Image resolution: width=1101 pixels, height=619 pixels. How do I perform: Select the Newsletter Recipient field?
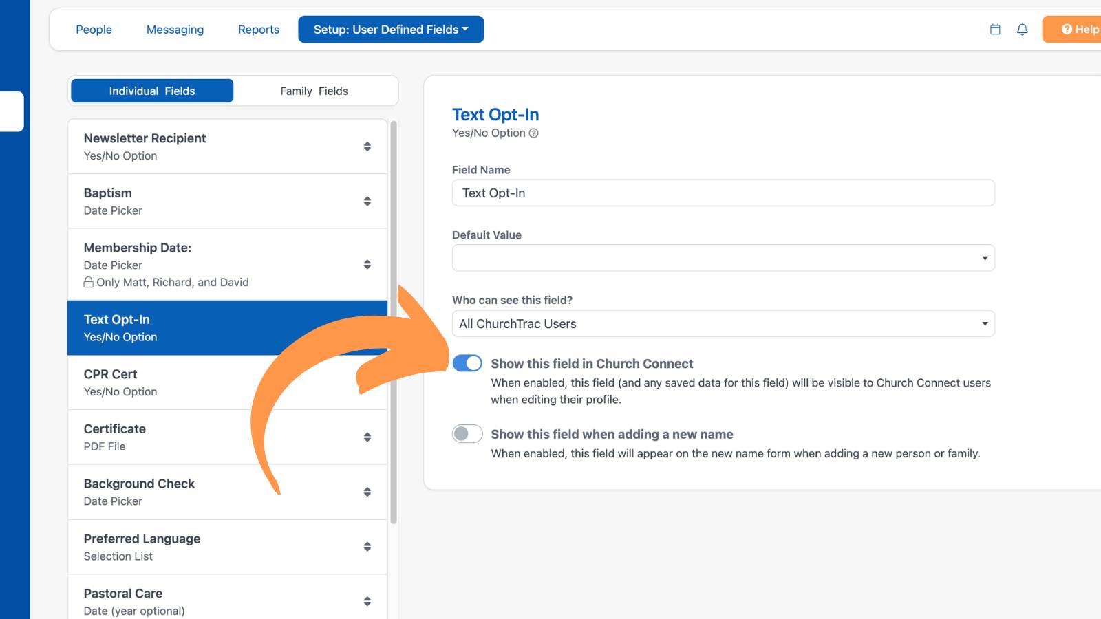click(227, 146)
